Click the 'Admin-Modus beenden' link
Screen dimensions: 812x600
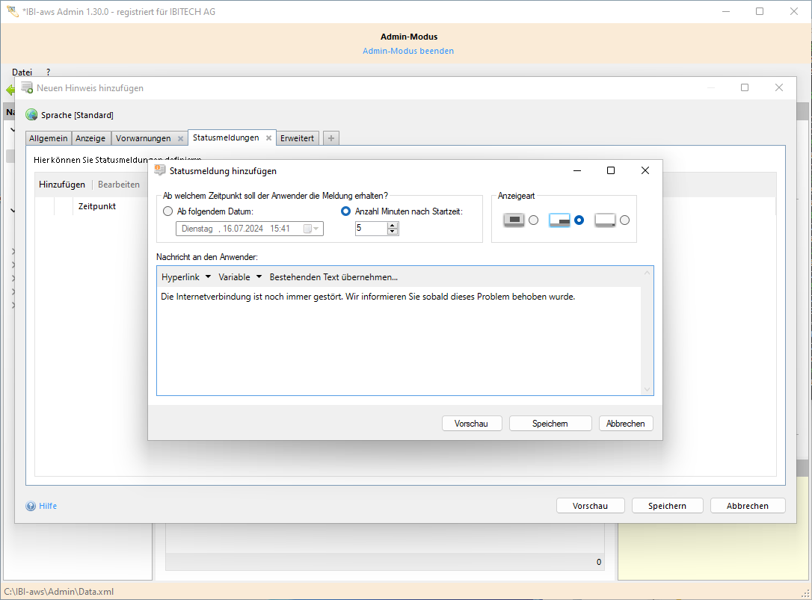[407, 50]
